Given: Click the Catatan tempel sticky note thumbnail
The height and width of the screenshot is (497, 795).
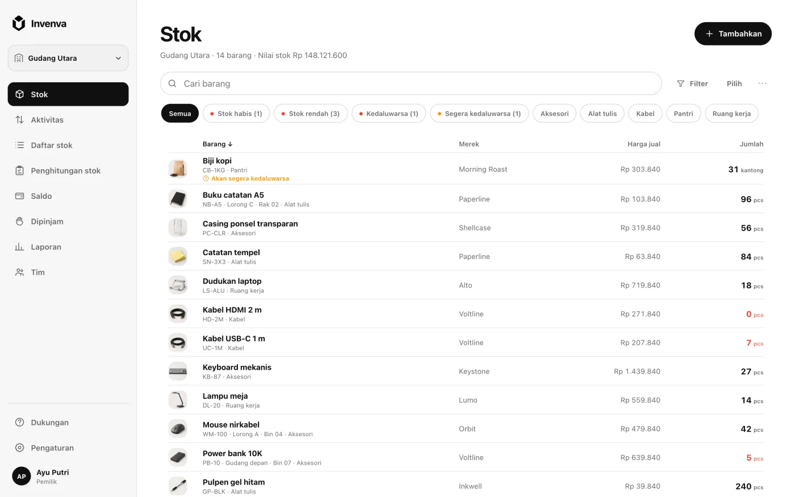Looking at the screenshot, I should pyautogui.click(x=178, y=256).
